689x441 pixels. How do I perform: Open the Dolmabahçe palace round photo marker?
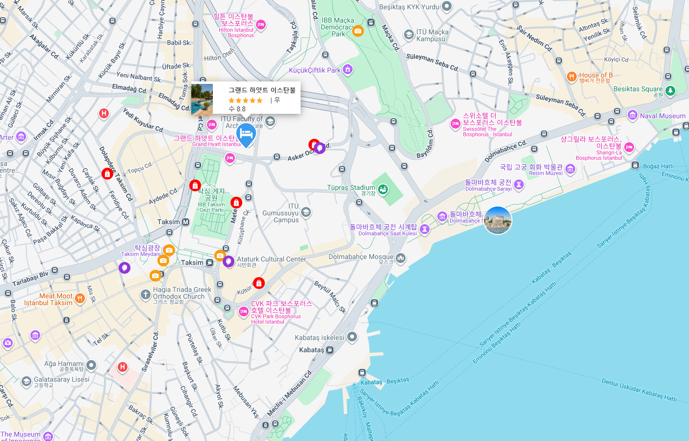pos(497,221)
